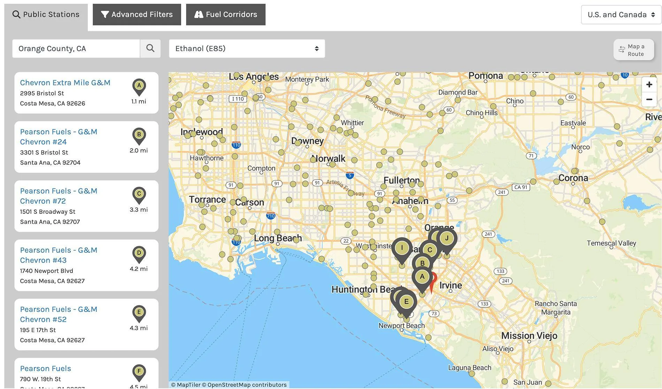
Task: Click the Map a Route button
Action: [x=633, y=50]
